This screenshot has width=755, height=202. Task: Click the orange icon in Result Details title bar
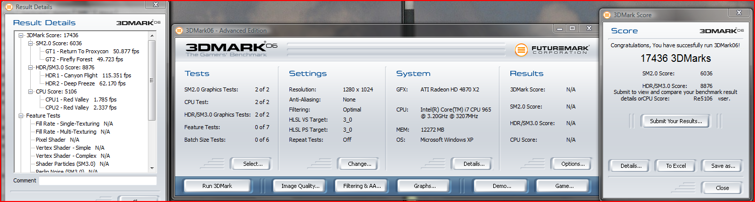coord(9,7)
